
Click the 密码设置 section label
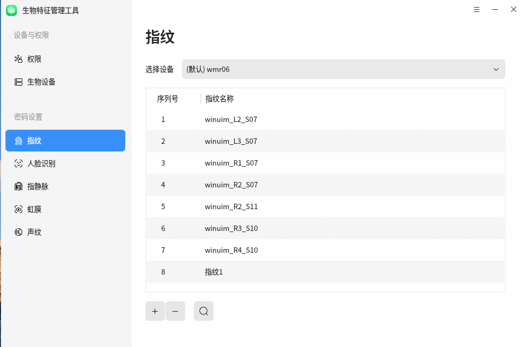pyautogui.click(x=28, y=117)
